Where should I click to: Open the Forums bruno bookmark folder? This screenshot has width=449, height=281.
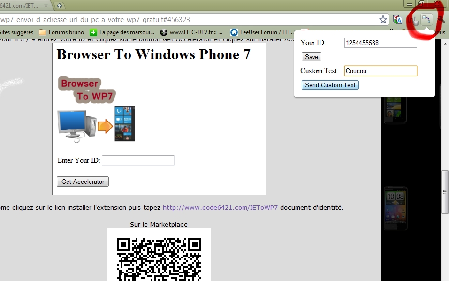click(x=61, y=32)
